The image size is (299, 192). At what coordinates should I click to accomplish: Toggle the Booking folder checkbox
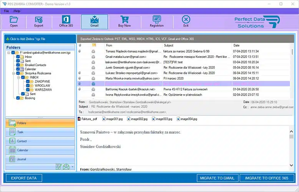(x=18, y=98)
